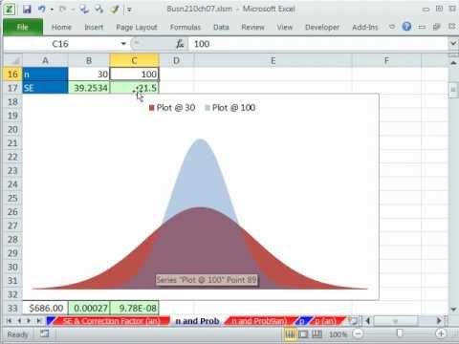
Task: Click the Select All corner triangle
Action: coord(13,60)
